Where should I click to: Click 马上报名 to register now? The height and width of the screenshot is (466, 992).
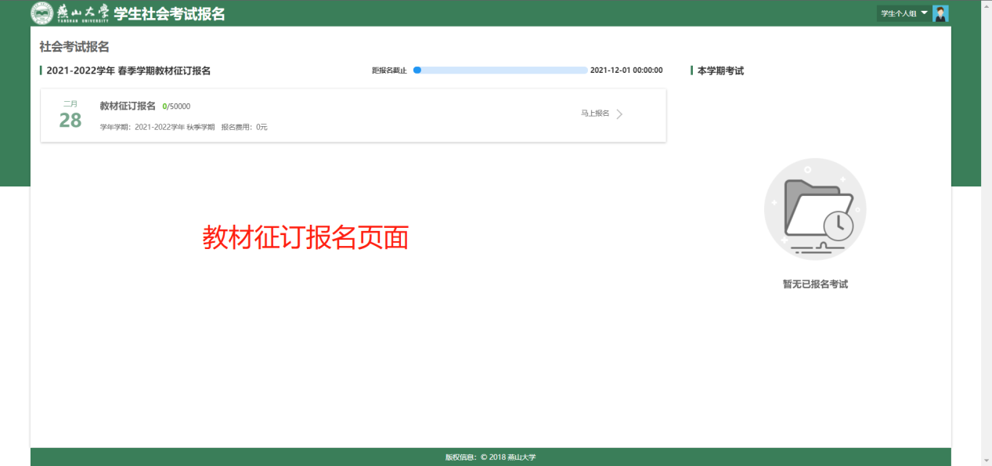(595, 114)
